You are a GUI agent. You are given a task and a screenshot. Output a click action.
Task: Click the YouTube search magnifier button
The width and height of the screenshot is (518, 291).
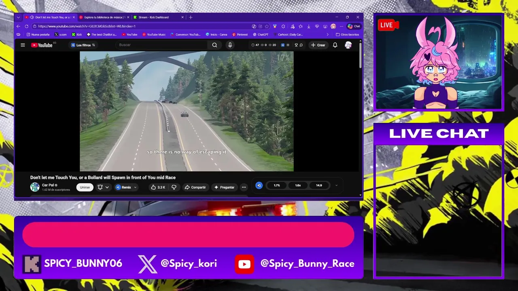coord(214,45)
